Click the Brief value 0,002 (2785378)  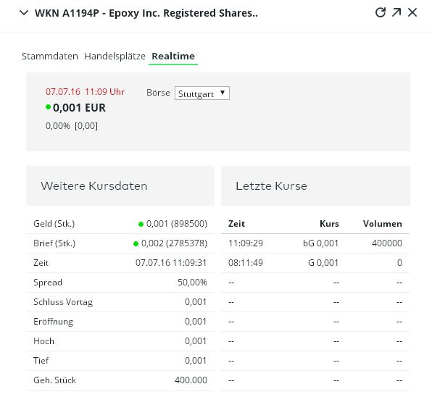tap(174, 243)
